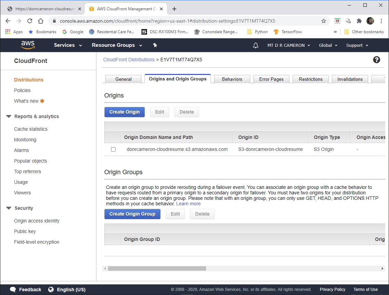The width and height of the screenshot is (389, 295).
Task: Close the donrcameron-cloudresume tab
Action: click(x=79, y=9)
